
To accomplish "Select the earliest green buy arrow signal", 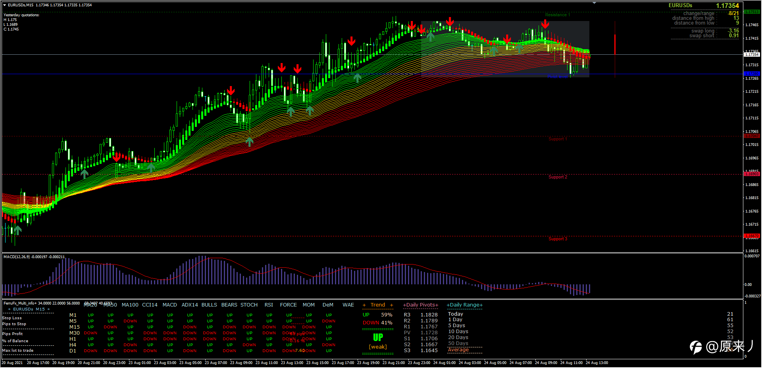I will coord(18,230).
